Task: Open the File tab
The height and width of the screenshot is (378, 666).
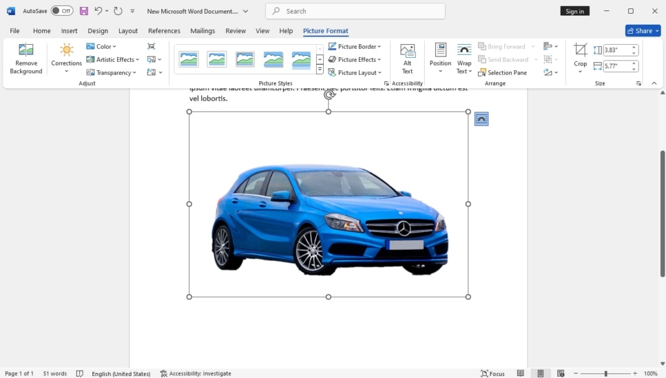Action: point(14,31)
